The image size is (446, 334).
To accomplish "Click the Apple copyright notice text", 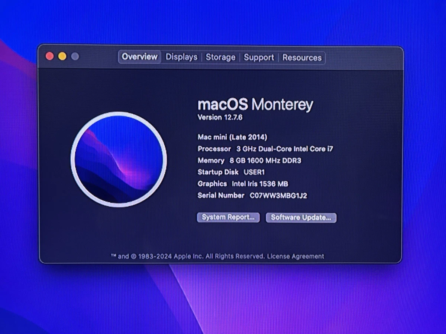I will pos(188,256).
